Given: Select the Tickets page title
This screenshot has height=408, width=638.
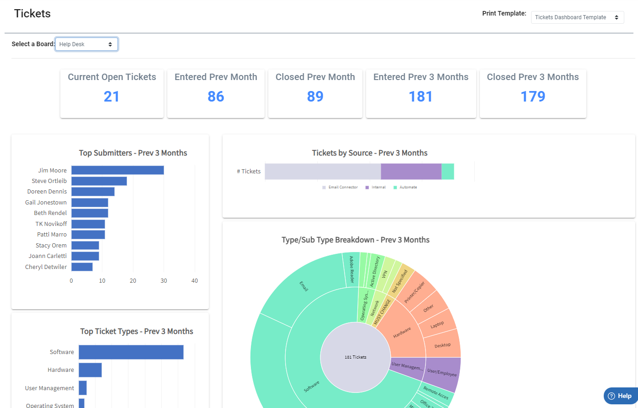Looking at the screenshot, I should pos(32,13).
